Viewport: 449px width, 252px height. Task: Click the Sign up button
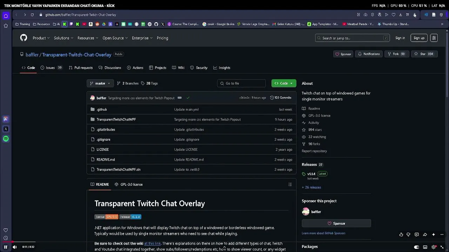(419, 38)
